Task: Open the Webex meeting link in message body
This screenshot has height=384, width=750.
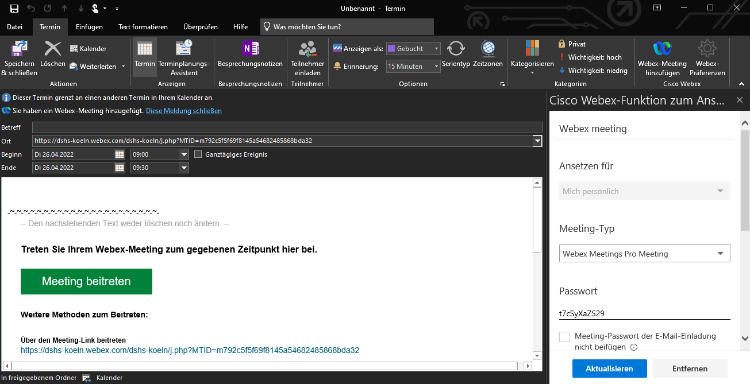Action: (x=190, y=350)
